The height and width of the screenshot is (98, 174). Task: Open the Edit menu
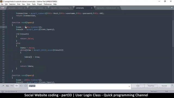click(x=6, y=4)
